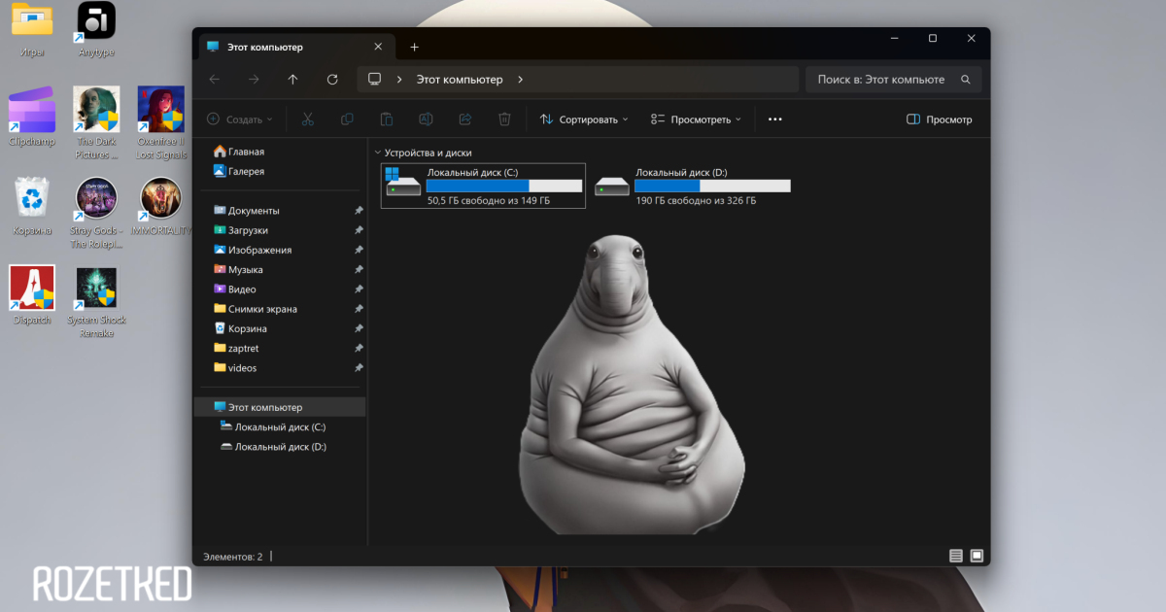
Task: Toggle the Просмотр preview pane button
Action: [x=939, y=119]
